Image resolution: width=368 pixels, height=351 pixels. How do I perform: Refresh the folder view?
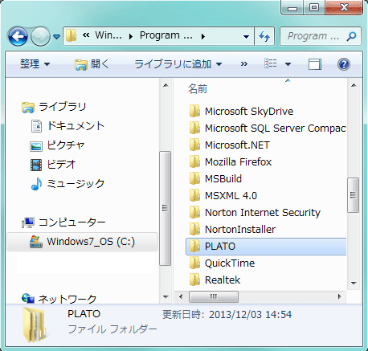coord(264,36)
